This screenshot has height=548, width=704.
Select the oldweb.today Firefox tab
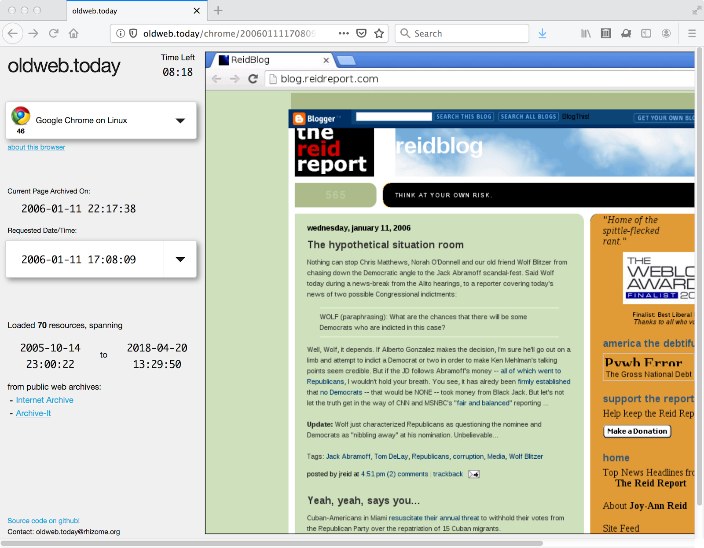(x=136, y=11)
